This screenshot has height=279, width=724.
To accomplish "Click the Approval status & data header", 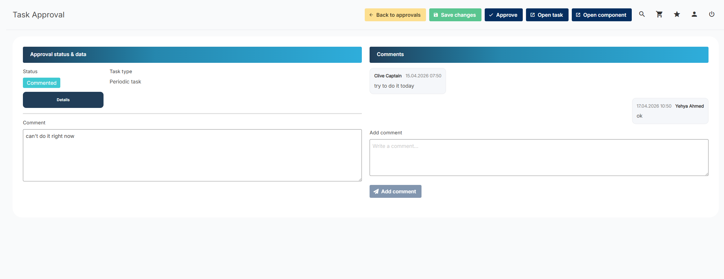I will tap(192, 54).
